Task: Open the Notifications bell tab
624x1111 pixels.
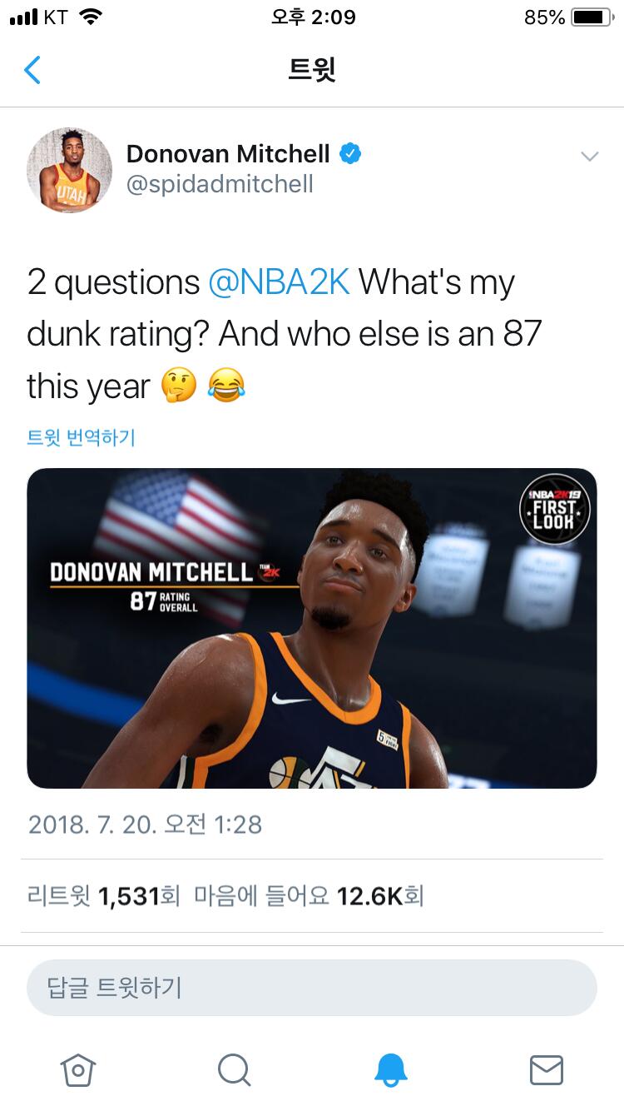Action: 391,1070
